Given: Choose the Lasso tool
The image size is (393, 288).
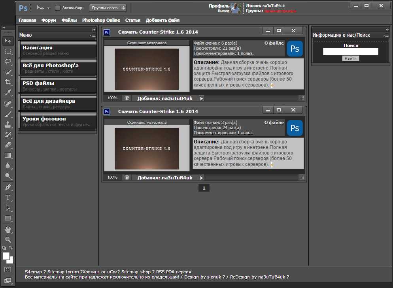Looking at the screenshot, I should (8, 61).
